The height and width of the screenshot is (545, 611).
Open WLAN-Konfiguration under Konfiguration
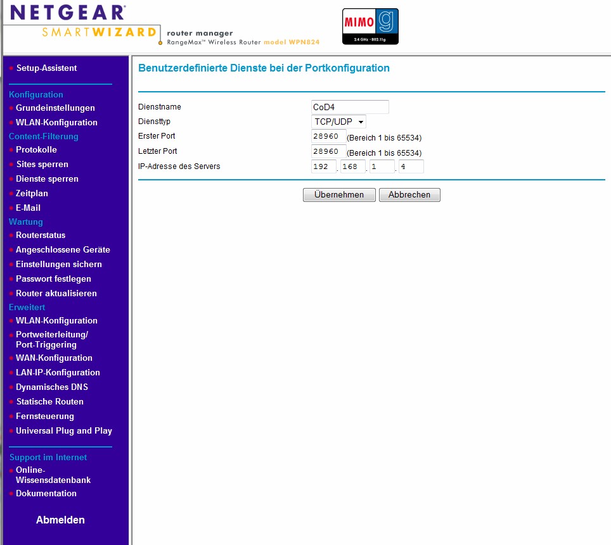click(56, 122)
